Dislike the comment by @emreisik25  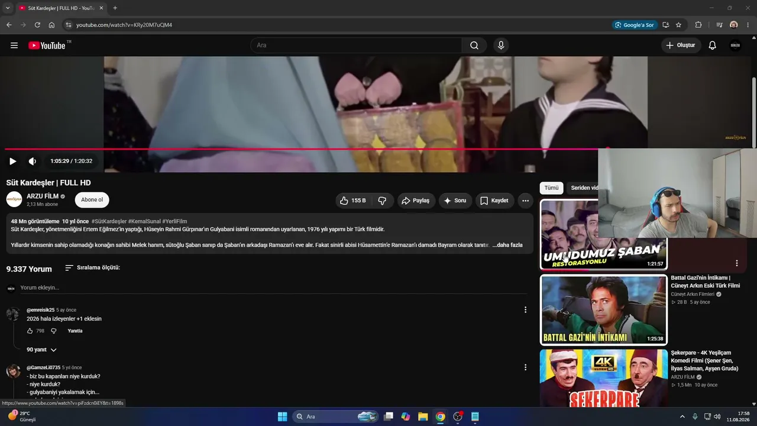[53, 331]
